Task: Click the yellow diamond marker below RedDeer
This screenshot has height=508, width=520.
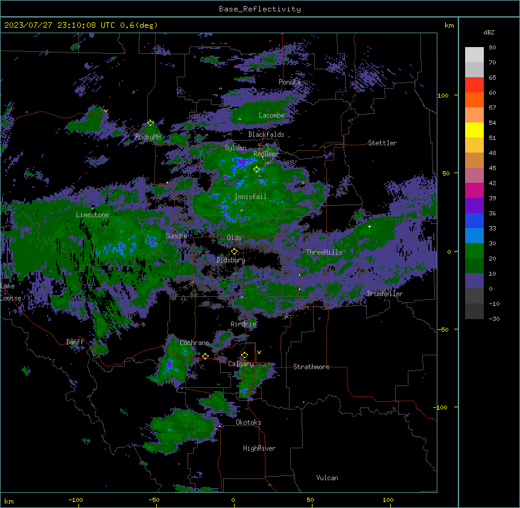Action: coord(257,170)
